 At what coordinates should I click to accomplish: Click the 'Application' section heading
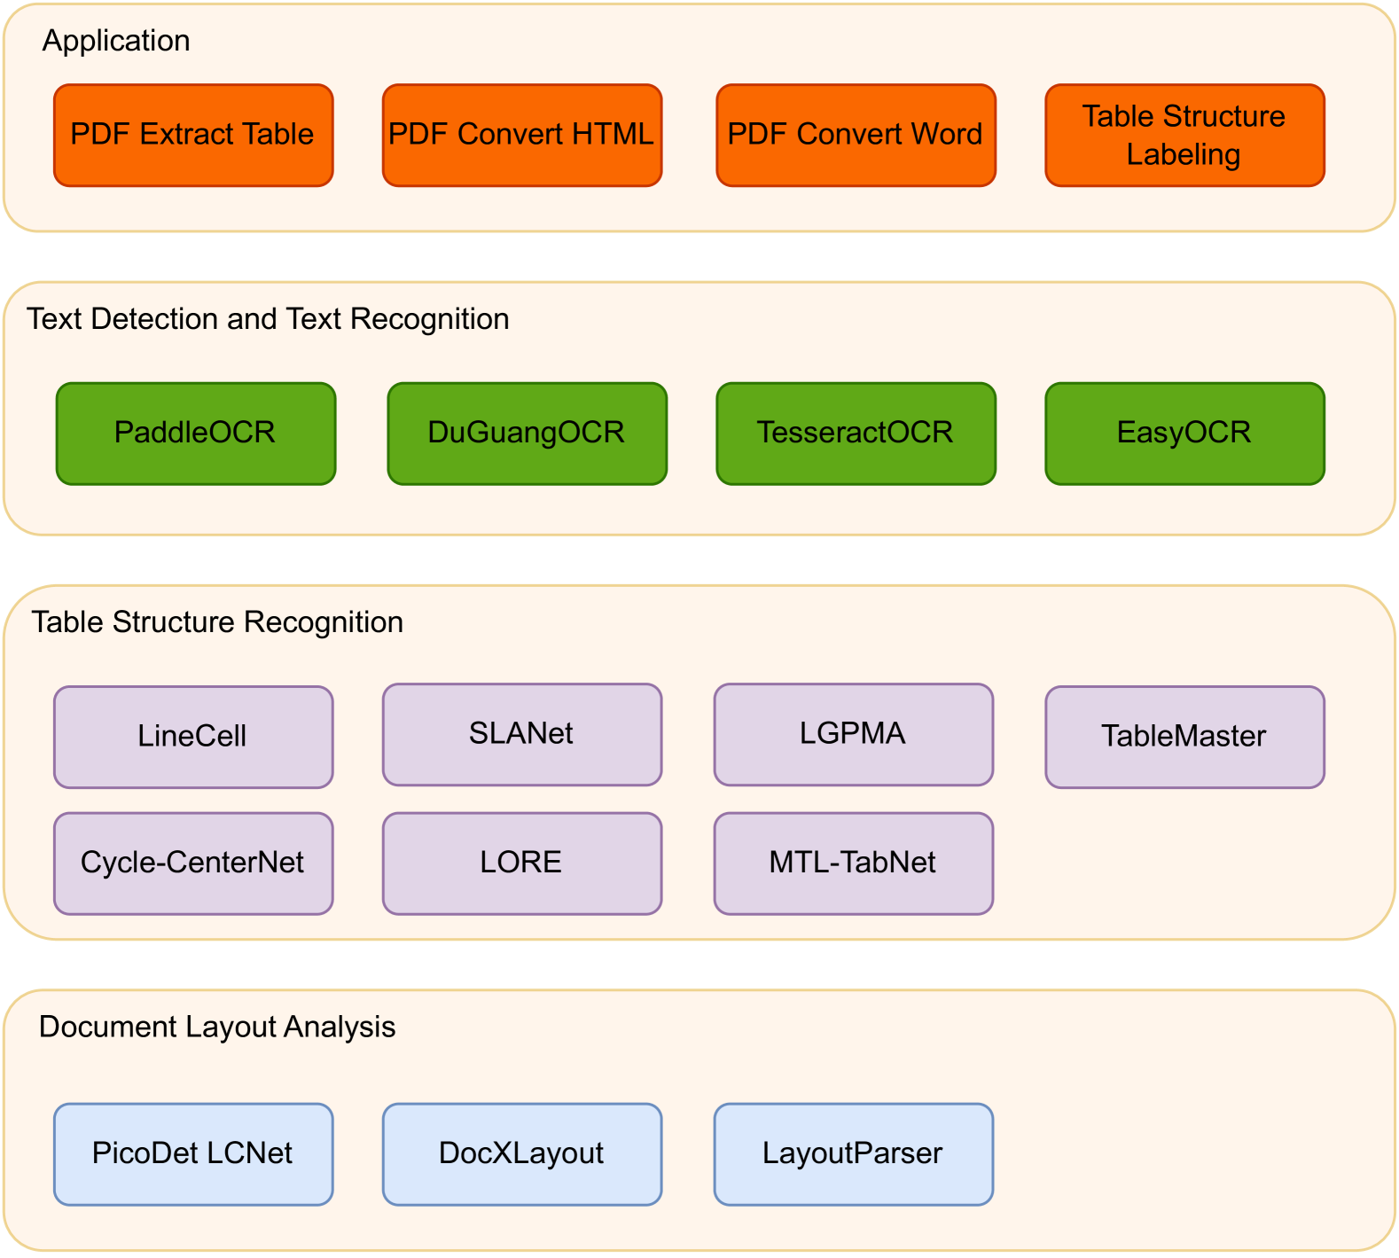[116, 41]
